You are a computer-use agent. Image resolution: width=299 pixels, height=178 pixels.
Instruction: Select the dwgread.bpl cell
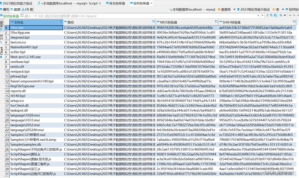[x=36, y=38]
